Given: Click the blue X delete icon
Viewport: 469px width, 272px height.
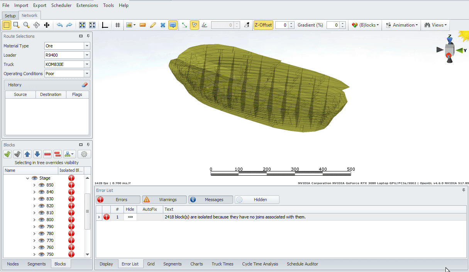Looking at the screenshot, I should click(163, 25).
